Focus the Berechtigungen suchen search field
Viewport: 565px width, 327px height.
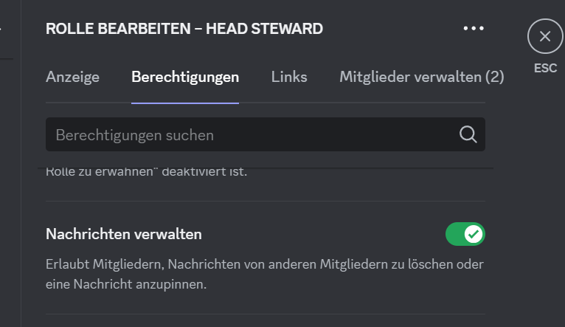251,135
